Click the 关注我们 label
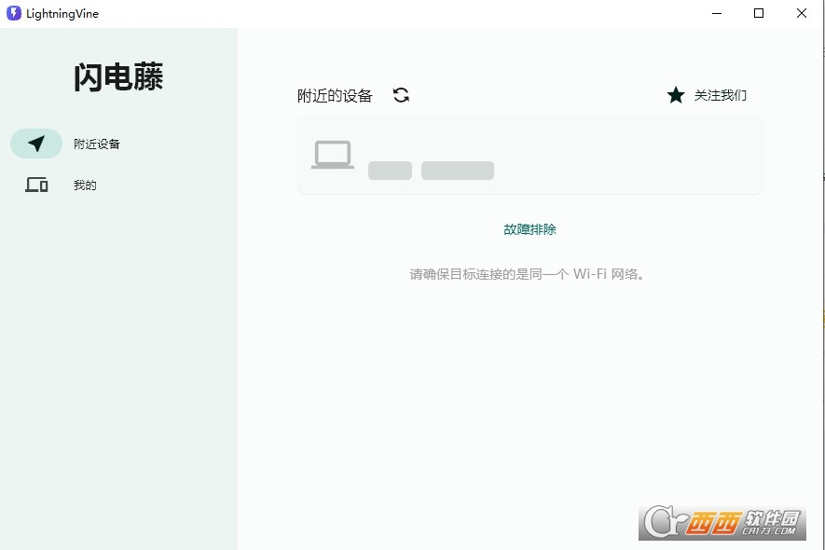Viewport: 825px width, 550px height. (x=721, y=95)
